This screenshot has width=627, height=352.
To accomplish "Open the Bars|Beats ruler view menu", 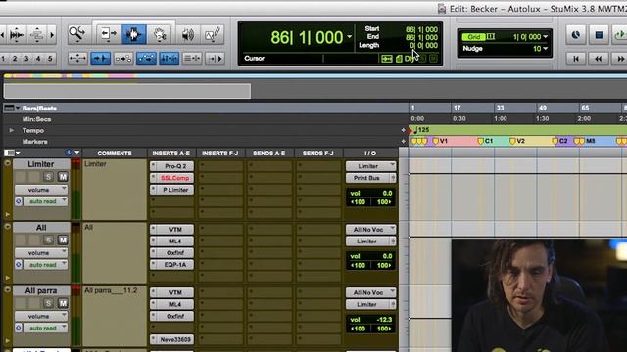I will coord(11,109).
